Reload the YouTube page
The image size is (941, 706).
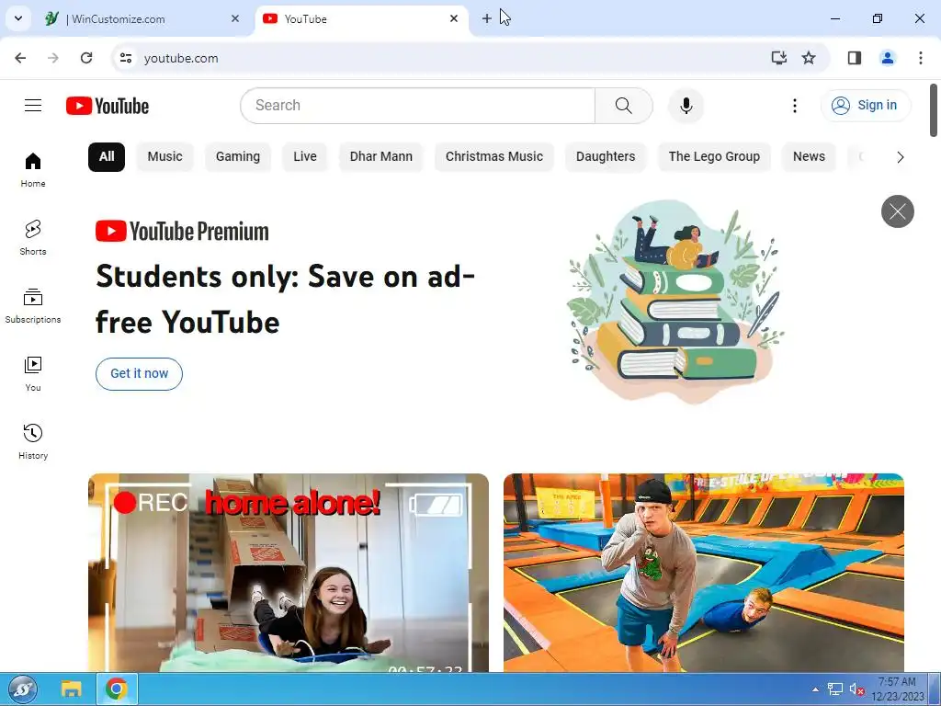point(86,58)
